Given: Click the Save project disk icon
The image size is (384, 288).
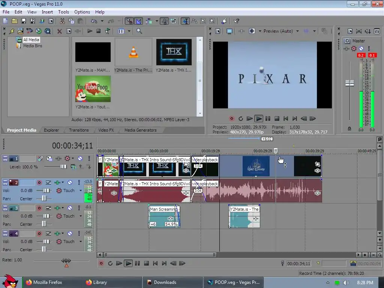Looking at the screenshot, I should (x=24, y=21).
